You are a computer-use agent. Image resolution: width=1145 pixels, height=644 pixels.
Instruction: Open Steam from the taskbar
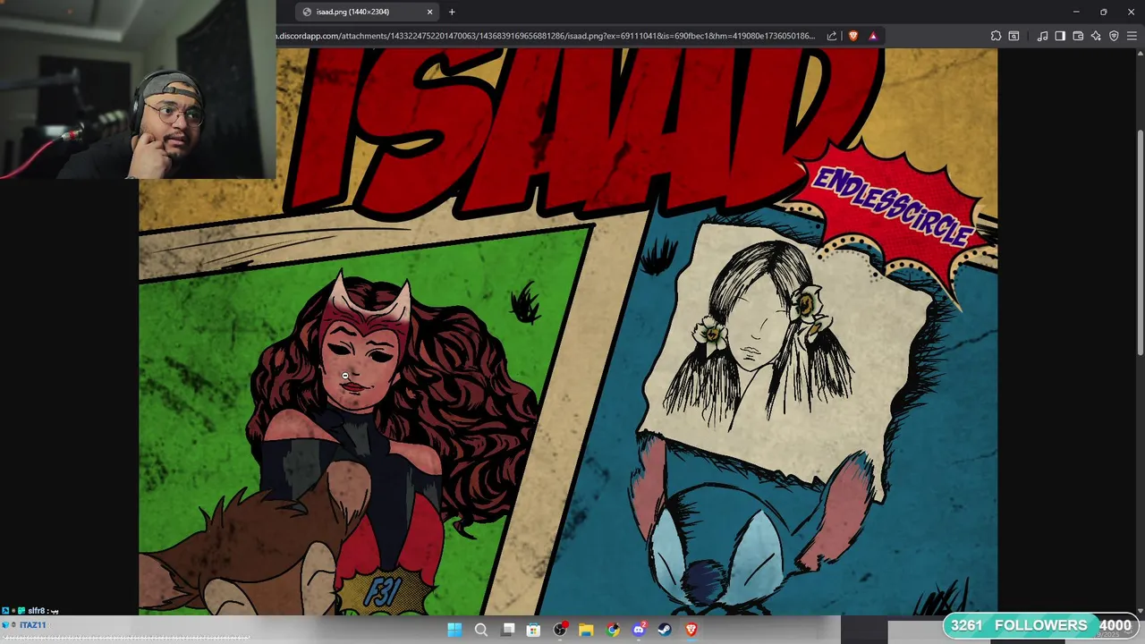click(x=665, y=630)
